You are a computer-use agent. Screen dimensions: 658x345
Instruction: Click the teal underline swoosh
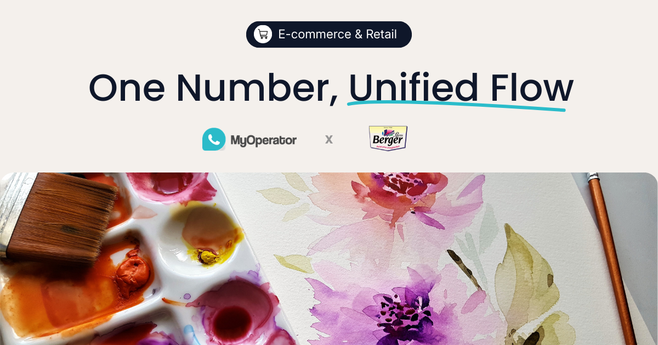click(x=456, y=103)
